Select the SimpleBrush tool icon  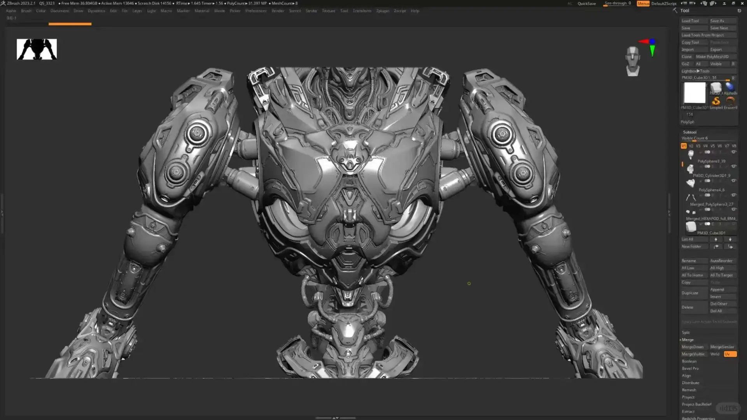coord(716,101)
